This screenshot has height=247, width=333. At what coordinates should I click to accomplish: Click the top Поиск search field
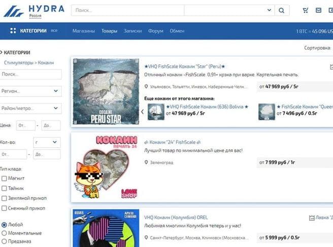[127, 10]
